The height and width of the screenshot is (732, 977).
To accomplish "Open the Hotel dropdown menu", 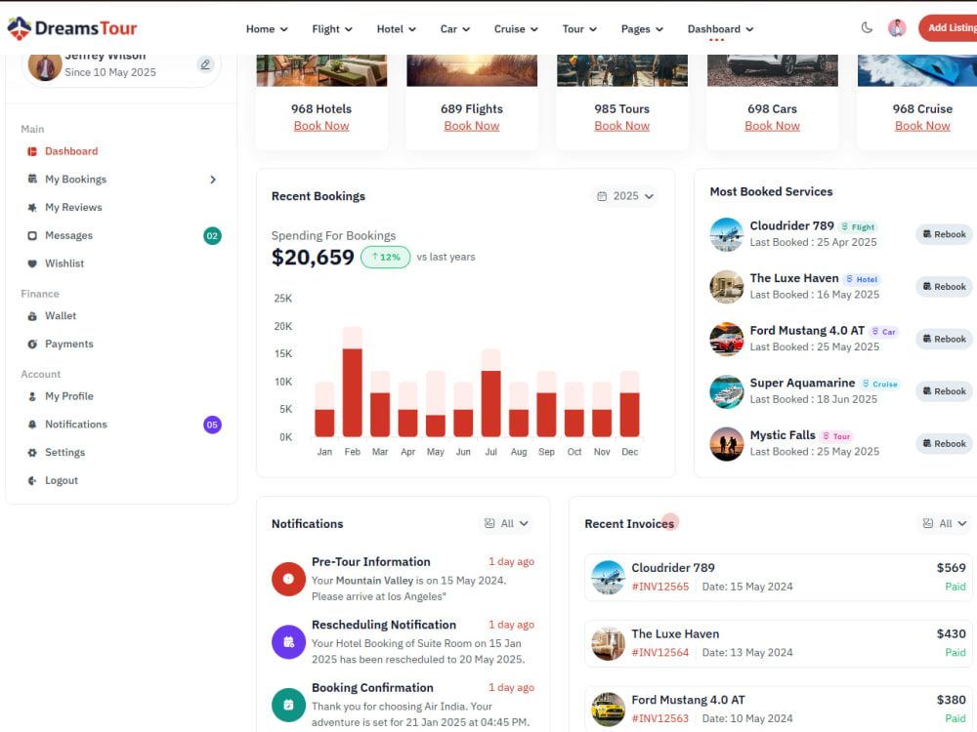I will (397, 29).
